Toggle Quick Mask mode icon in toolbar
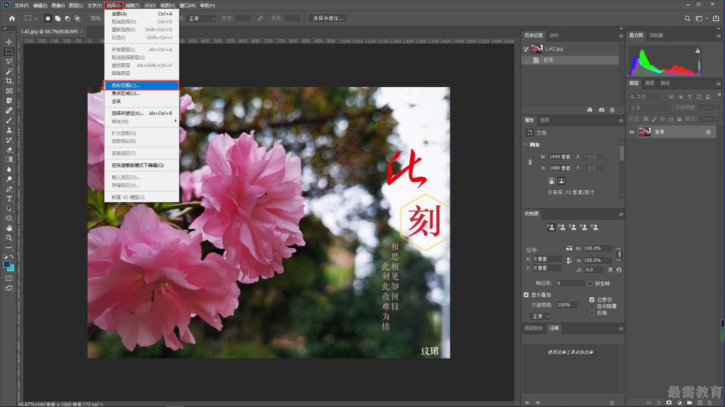The width and height of the screenshot is (725, 407). 9,278
